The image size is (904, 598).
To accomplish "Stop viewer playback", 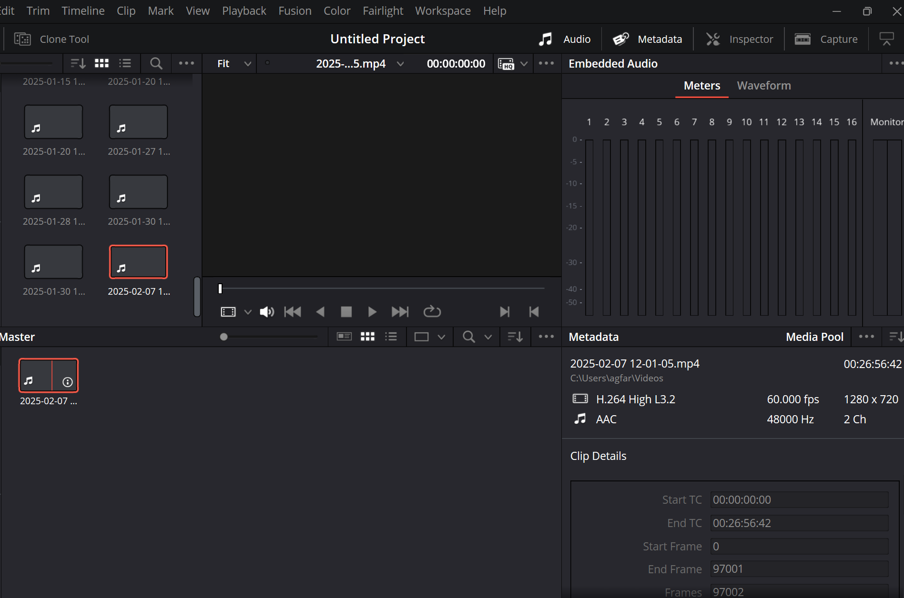I will tap(346, 312).
